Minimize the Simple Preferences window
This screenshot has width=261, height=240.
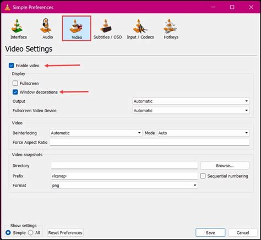pyautogui.click(x=213, y=7)
